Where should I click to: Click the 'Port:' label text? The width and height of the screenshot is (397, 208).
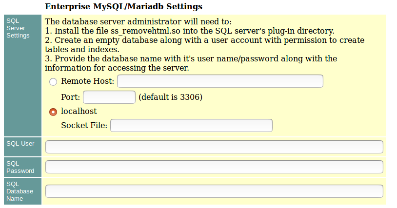click(x=71, y=97)
